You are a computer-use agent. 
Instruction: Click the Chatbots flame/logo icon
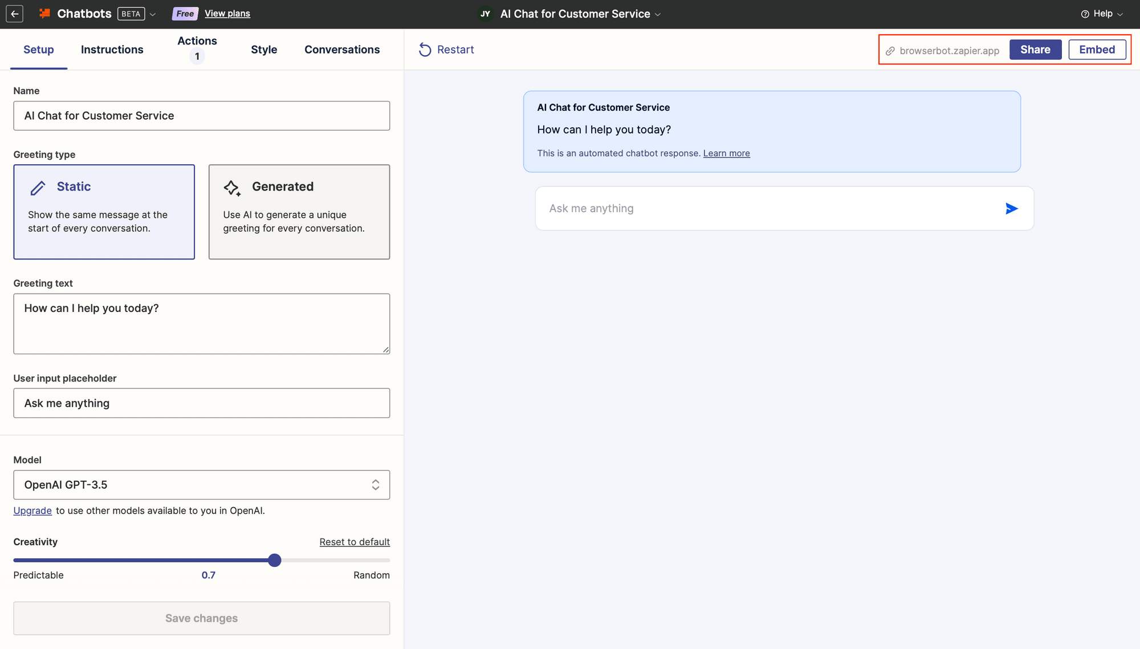click(44, 13)
